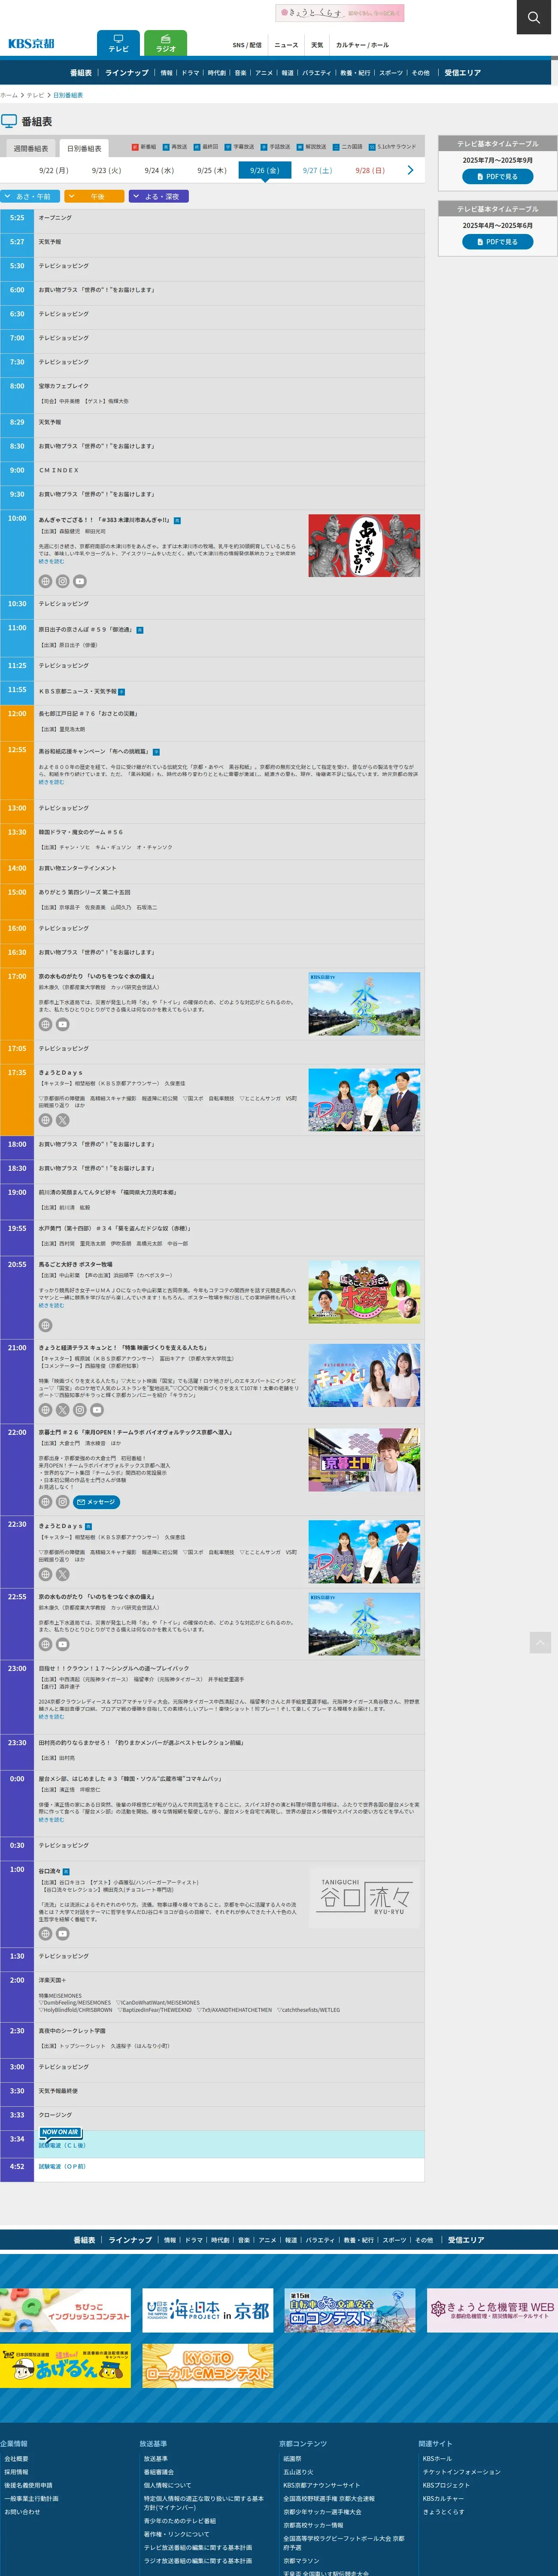Jump to the あさ・午前 section
The image size is (558, 2576).
click(x=30, y=197)
